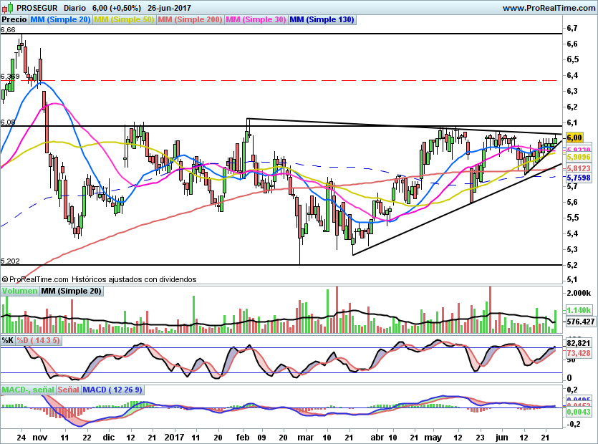Click the 6,7 price axis label
Viewport: 598px width, 444px height.
572,28
